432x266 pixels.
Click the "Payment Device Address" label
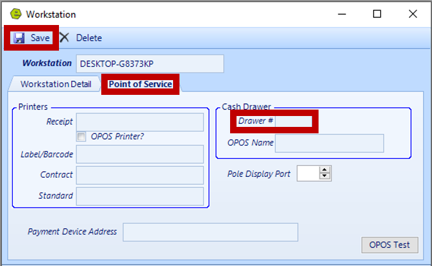72,231
